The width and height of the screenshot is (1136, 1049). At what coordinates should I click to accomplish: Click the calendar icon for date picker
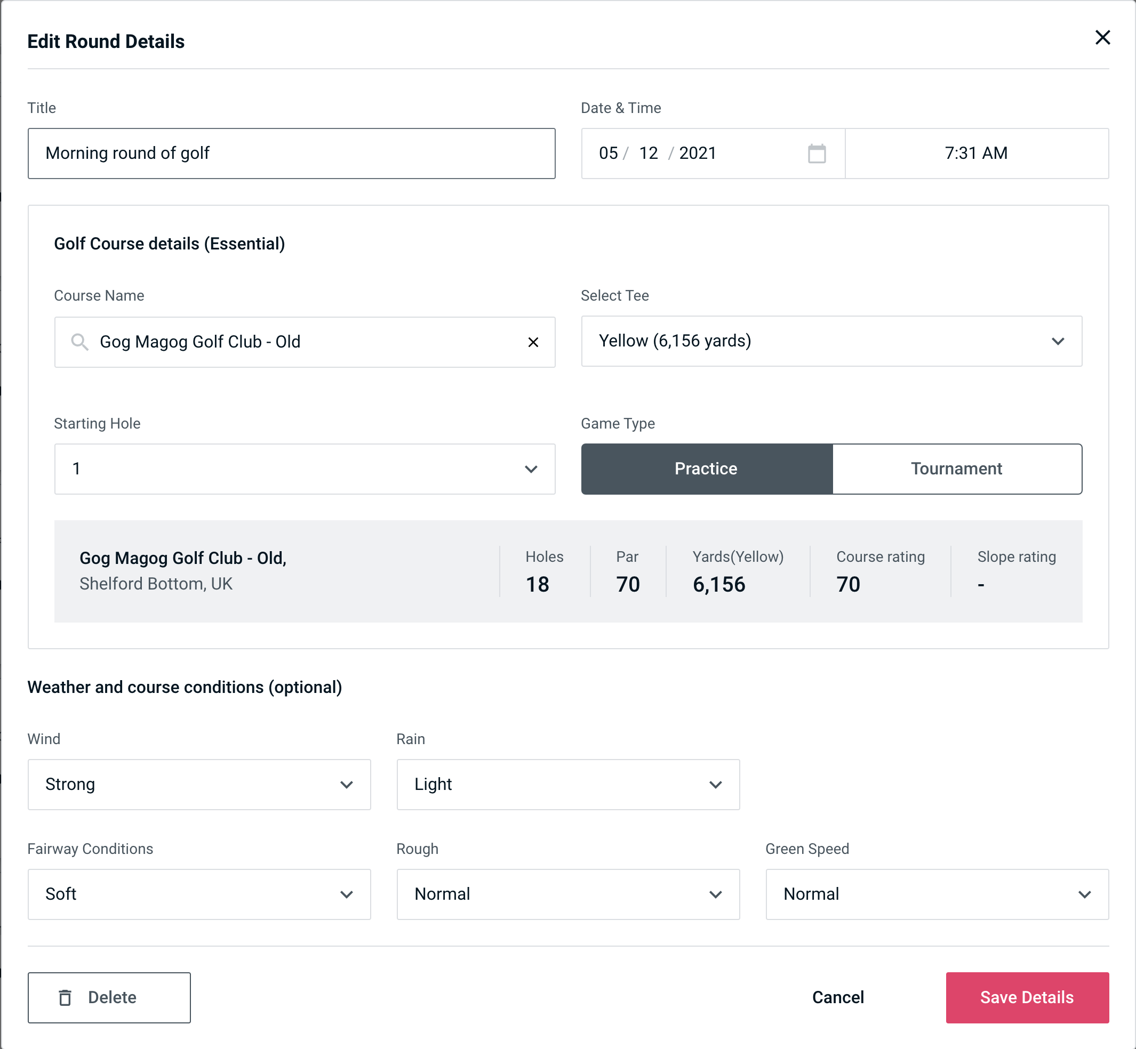tap(815, 154)
